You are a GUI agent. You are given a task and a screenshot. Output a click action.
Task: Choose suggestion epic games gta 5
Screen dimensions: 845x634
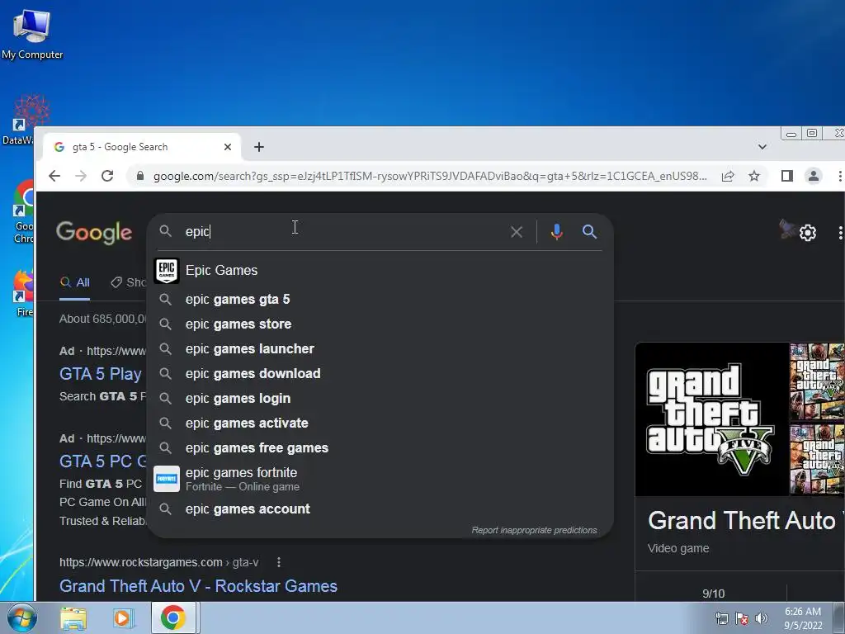click(x=380, y=299)
